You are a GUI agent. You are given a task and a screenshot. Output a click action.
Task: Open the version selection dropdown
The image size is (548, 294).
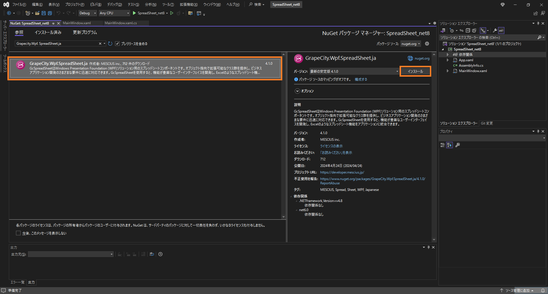[354, 71]
